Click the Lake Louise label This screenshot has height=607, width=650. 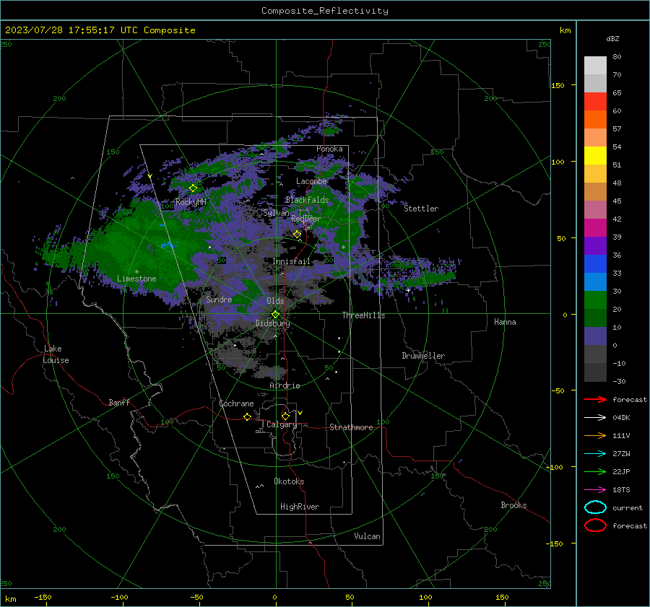tap(56, 354)
